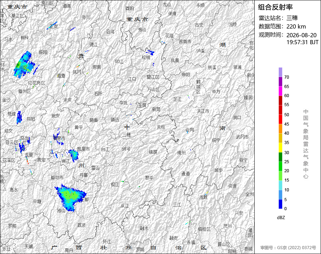
Task: Click the 三穗 radar station cross marker
Action: pyautogui.click(x=127, y=127)
